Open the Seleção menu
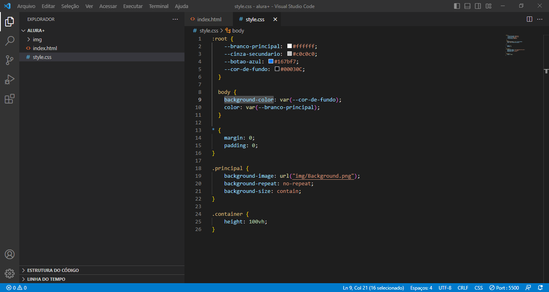This screenshot has width=549, height=292. click(70, 6)
